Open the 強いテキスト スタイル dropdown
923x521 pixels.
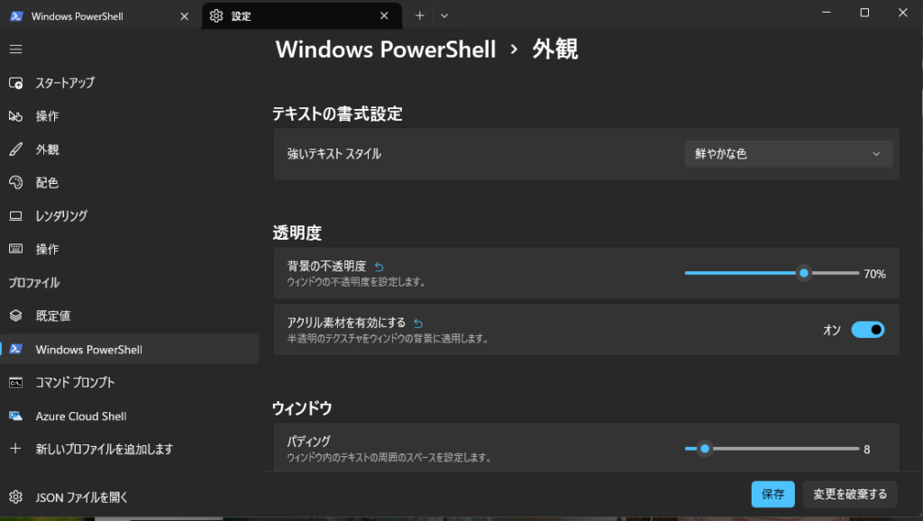pos(788,153)
